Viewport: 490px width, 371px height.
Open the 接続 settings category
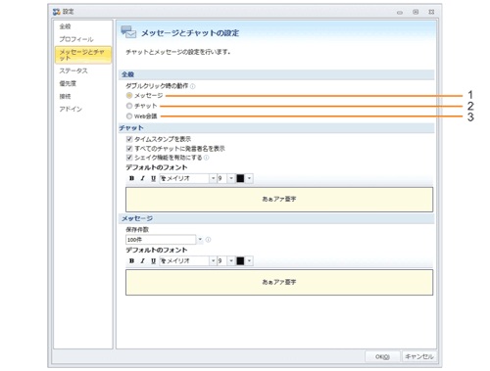pos(65,97)
